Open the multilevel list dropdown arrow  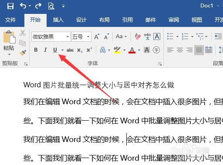pos(206,36)
